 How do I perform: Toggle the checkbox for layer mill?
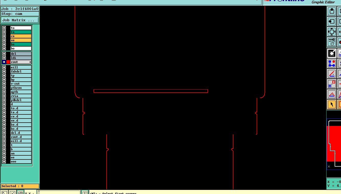pyautogui.click(x=4, y=67)
